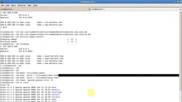Switch to the second root@server tab
Screen dimensions: 182x102
[136, 9]
